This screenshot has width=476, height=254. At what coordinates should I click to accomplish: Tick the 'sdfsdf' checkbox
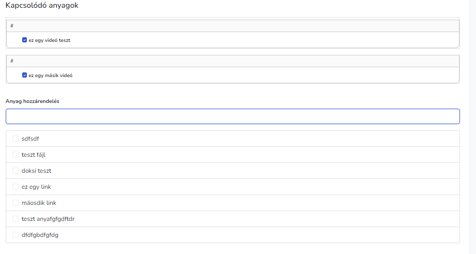click(x=16, y=139)
